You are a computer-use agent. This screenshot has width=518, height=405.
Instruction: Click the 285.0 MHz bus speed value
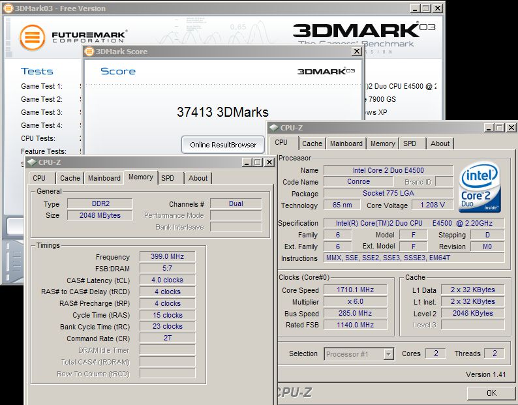point(355,313)
